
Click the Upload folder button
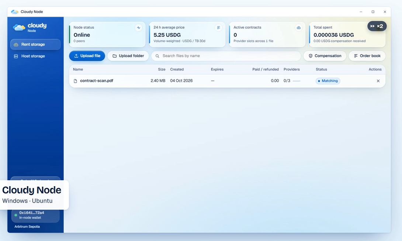point(128,56)
